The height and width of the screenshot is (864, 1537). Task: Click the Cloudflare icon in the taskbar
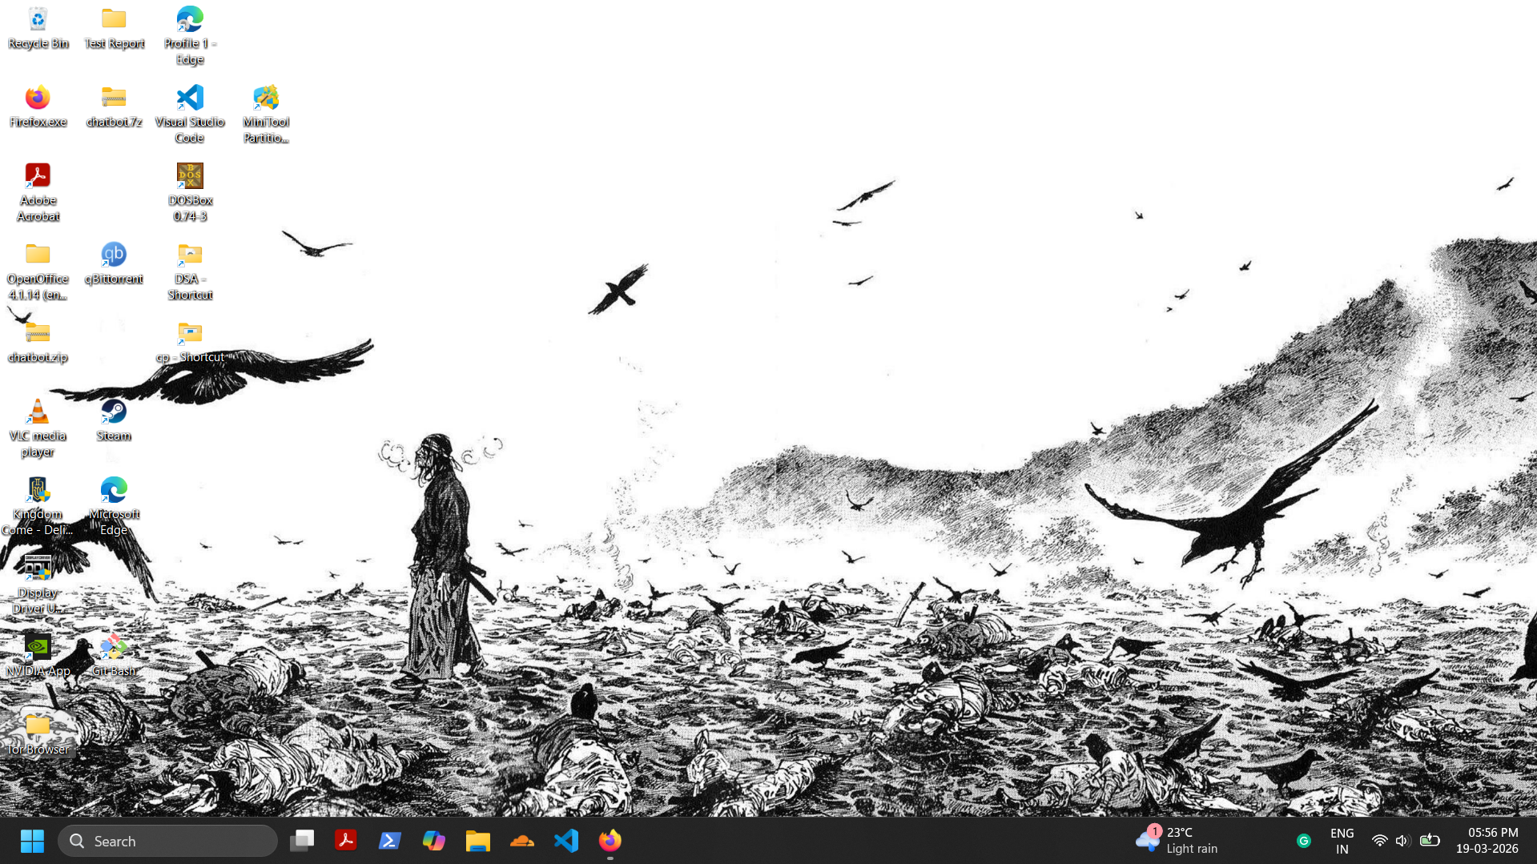click(x=522, y=841)
